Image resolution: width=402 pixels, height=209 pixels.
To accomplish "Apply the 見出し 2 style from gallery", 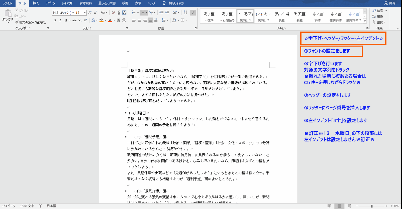I will coord(263,16).
